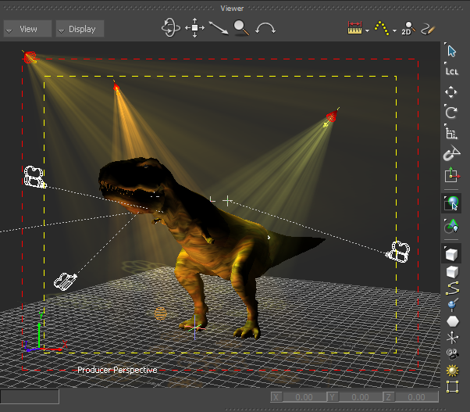
Task: Expand the ruler tool dropdown arrow
Action: tap(367, 30)
